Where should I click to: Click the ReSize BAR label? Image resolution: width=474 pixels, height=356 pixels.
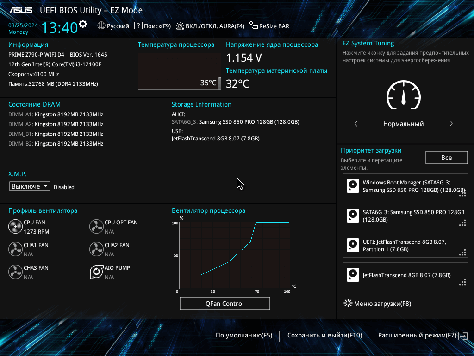click(x=274, y=26)
